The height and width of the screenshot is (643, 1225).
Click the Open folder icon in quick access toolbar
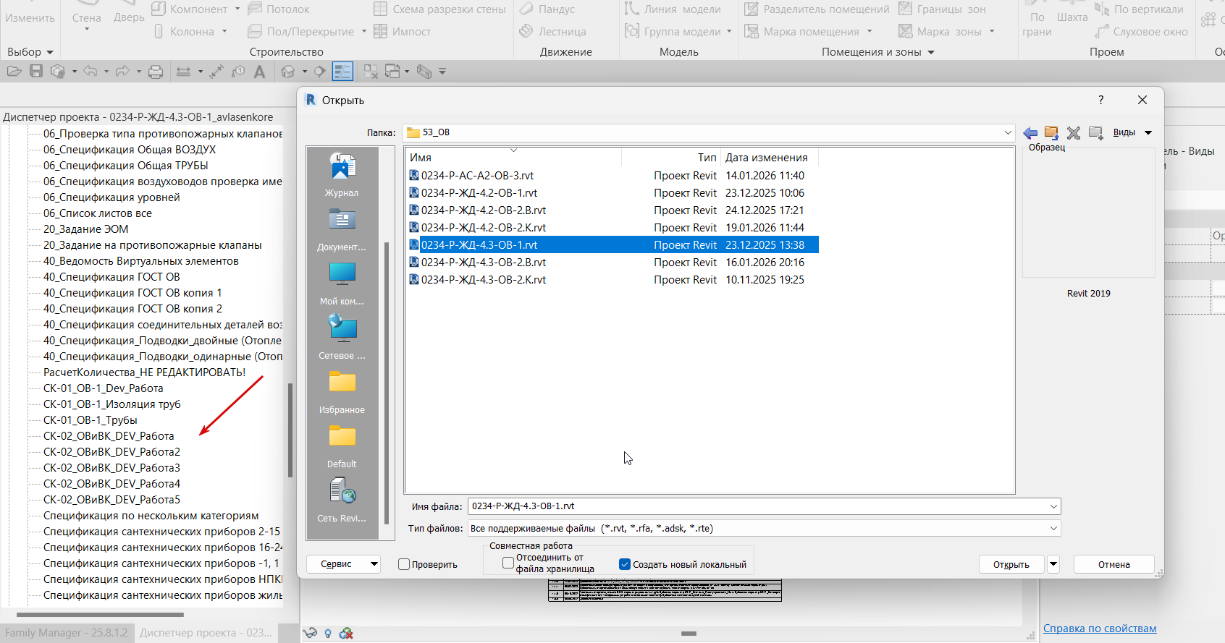[14, 71]
